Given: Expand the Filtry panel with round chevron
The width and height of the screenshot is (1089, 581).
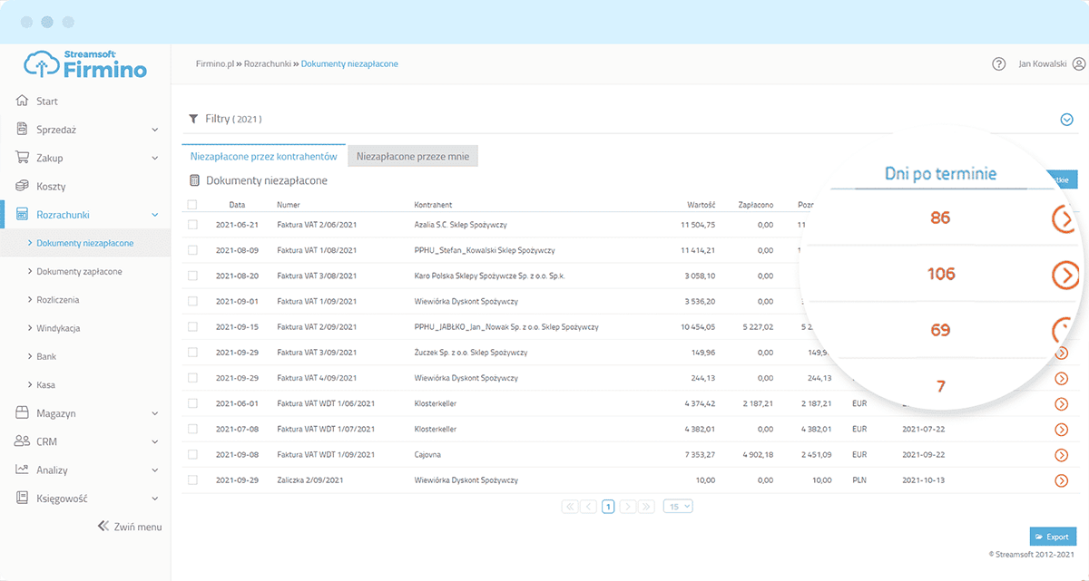Looking at the screenshot, I should tap(1067, 119).
